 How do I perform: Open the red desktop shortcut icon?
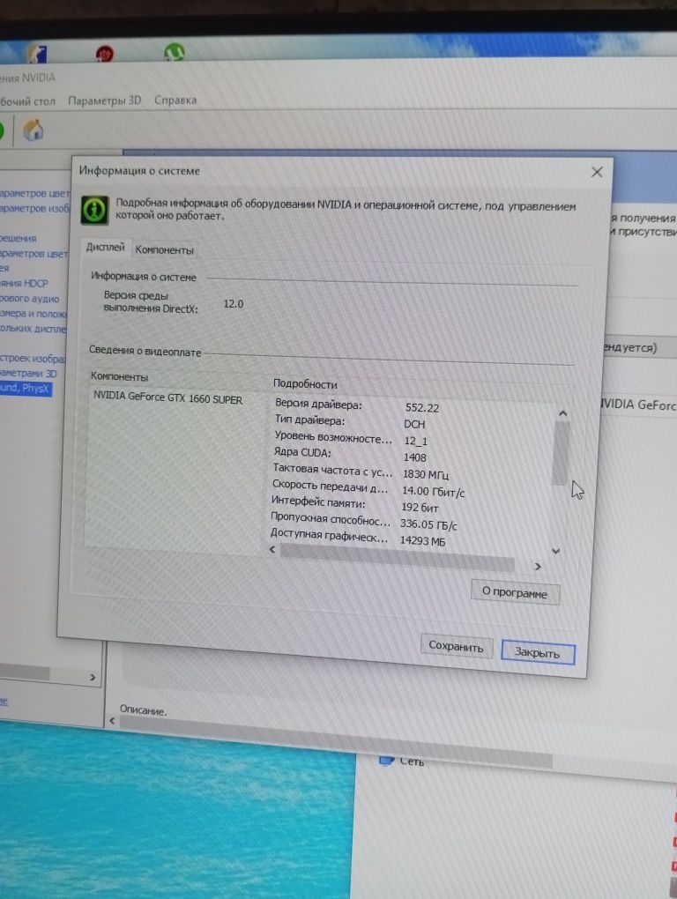click(104, 54)
